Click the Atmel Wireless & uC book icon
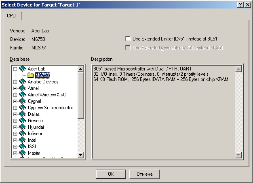 tap(23, 95)
